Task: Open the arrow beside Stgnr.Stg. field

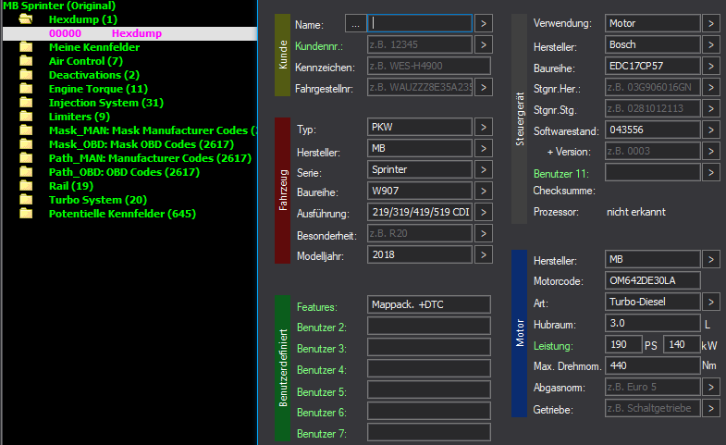Action: click(711, 109)
